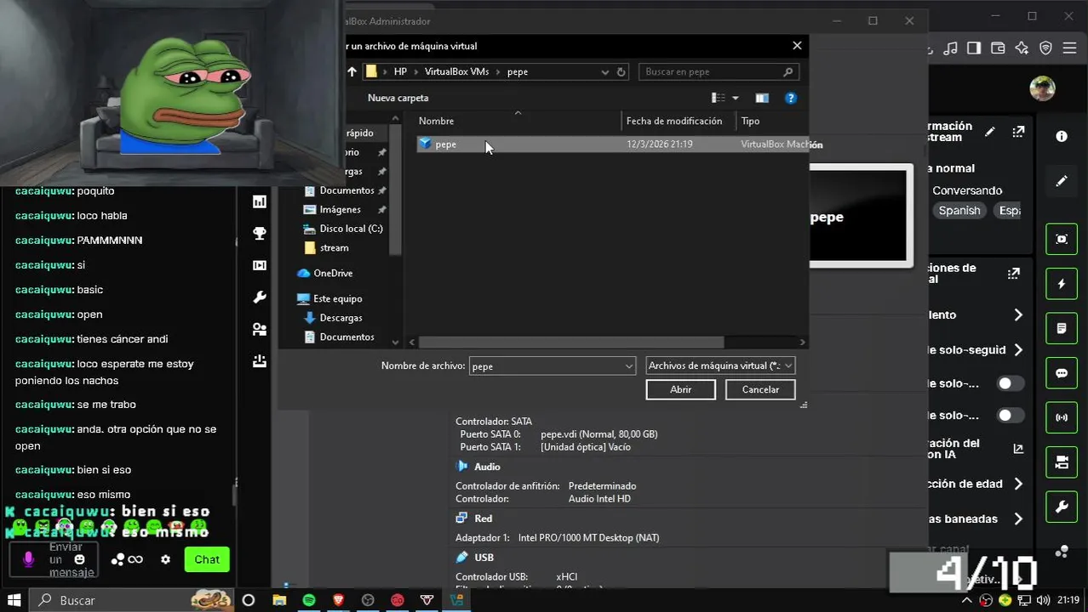The image size is (1088, 612).
Task: Open the analytics bar chart sidebar icon
Action: [x=260, y=201]
